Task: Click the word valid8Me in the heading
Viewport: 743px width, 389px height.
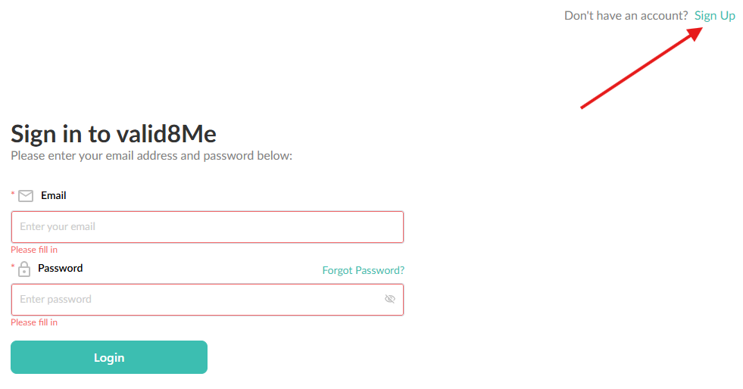Action: pos(167,134)
